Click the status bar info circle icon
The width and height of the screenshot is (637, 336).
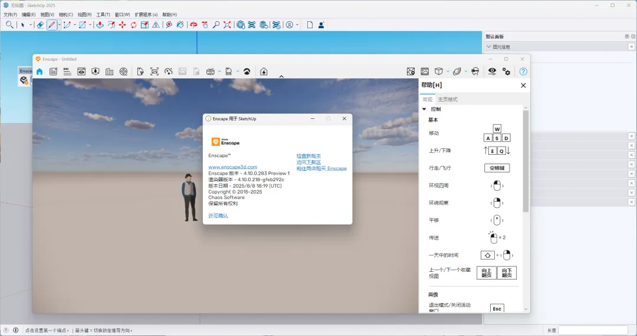(x=16, y=330)
